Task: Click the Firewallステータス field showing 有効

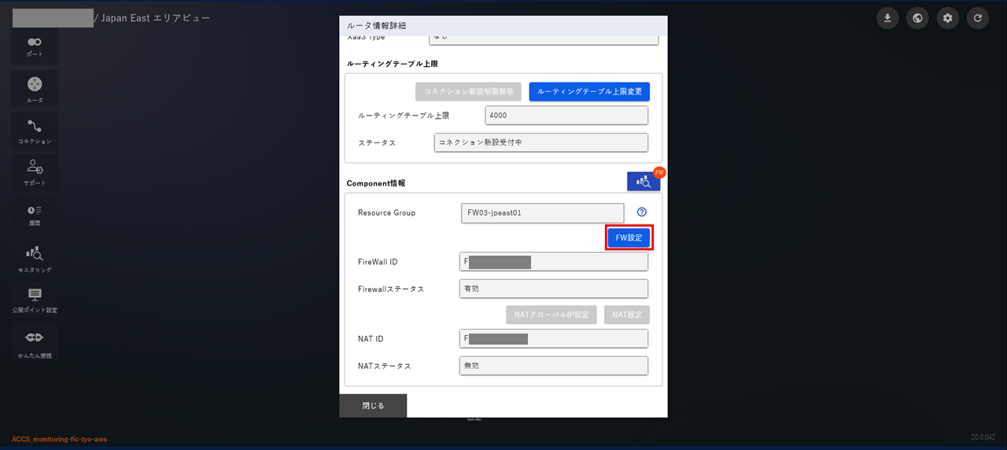Action: [x=554, y=289]
